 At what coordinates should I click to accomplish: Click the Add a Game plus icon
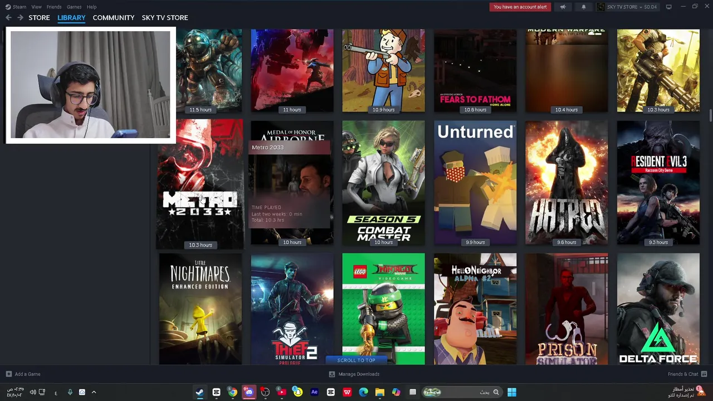[8, 374]
